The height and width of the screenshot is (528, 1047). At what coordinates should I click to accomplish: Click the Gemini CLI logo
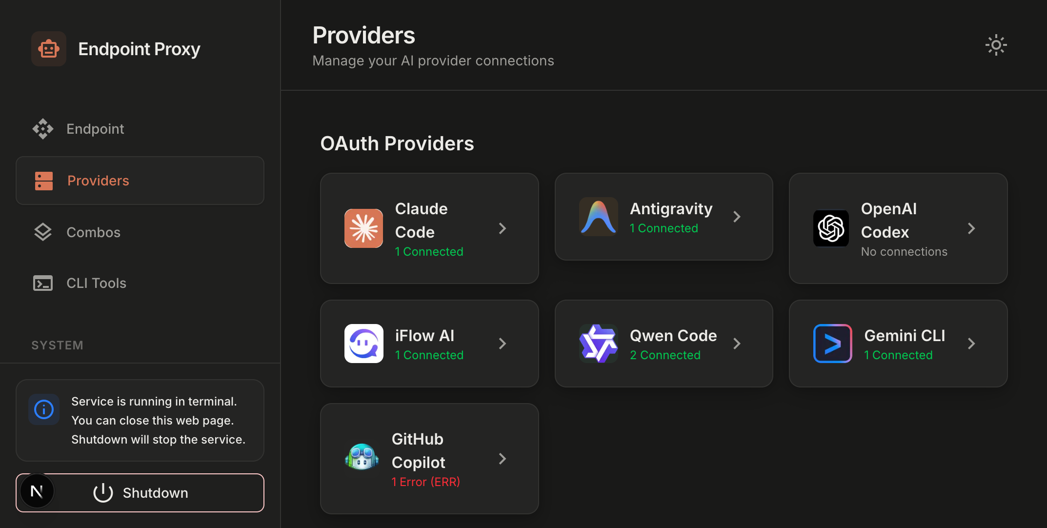(x=832, y=344)
